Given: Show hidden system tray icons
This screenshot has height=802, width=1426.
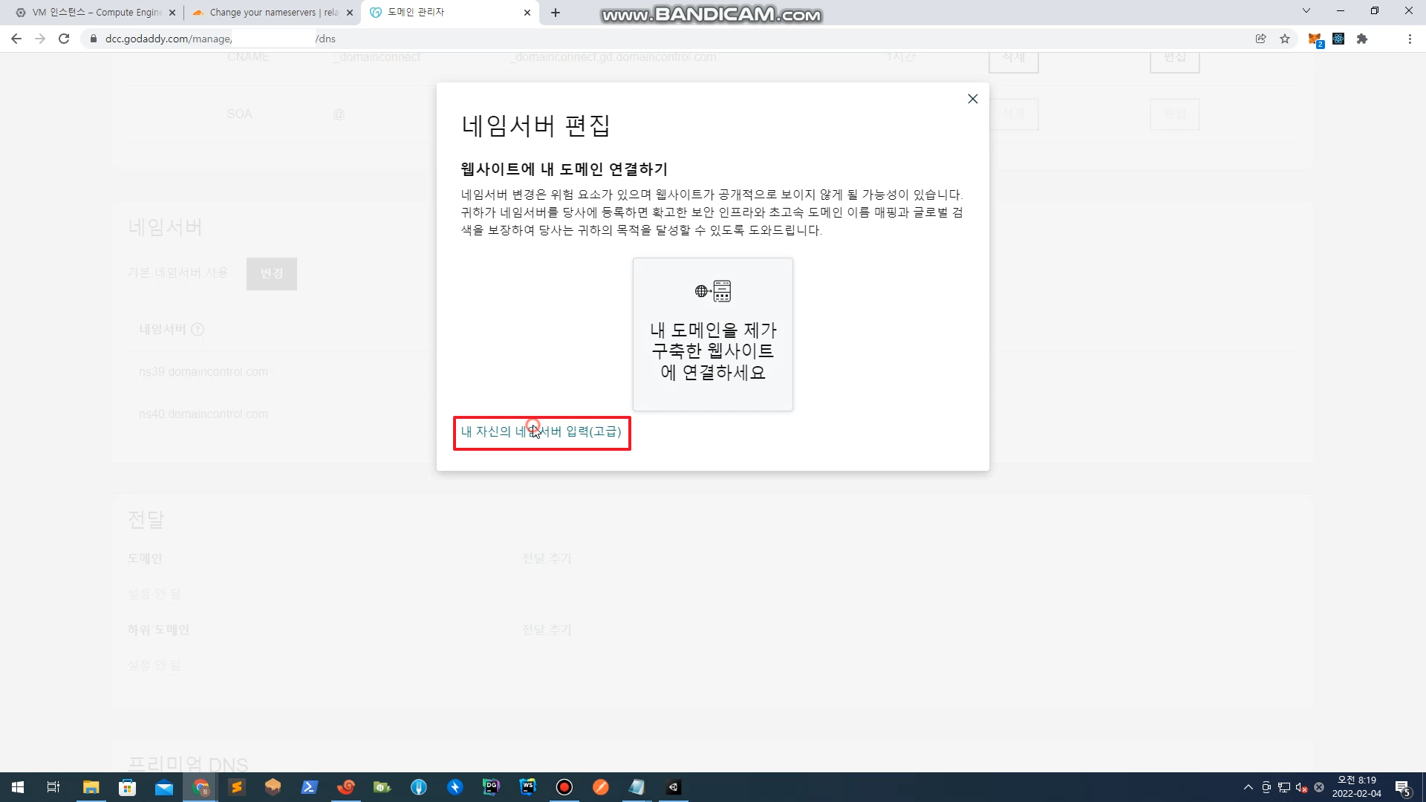Looking at the screenshot, I should 1248,787.
